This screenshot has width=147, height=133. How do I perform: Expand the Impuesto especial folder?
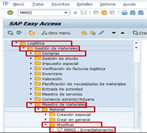pos(31,63)
